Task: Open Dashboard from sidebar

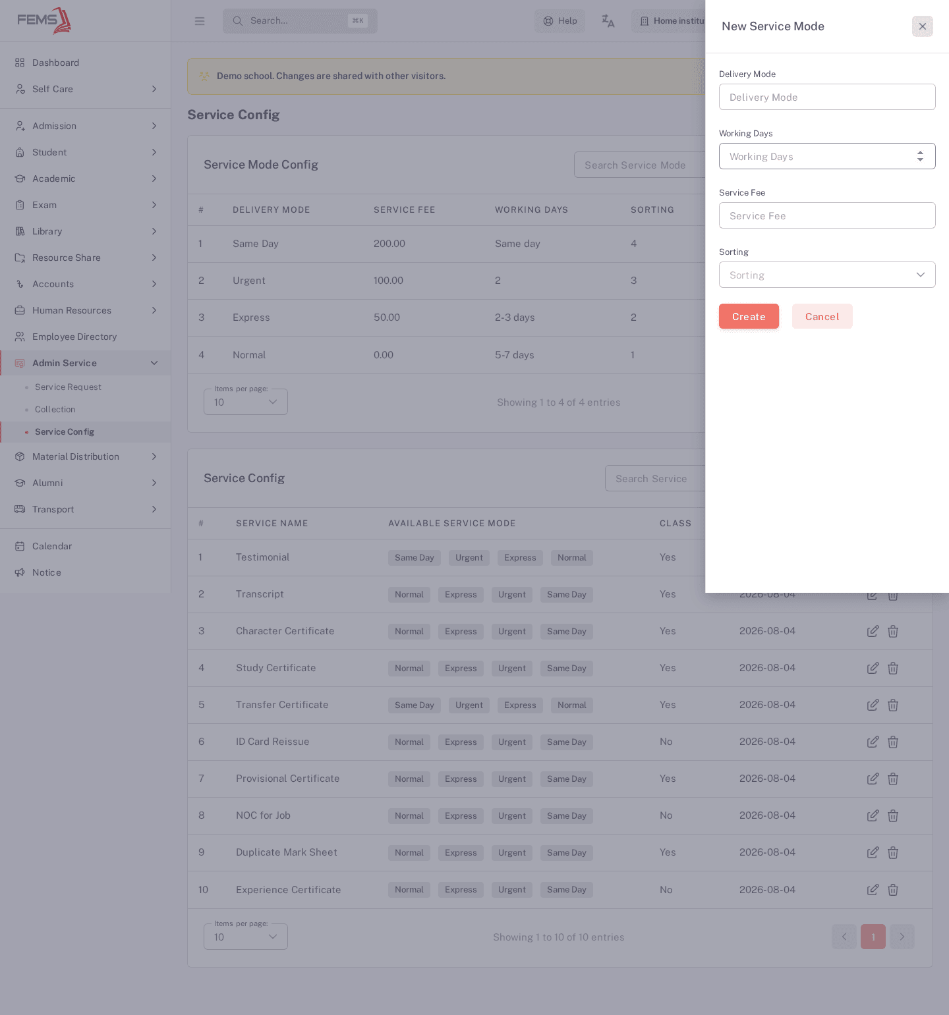Action: click(86, 63)
